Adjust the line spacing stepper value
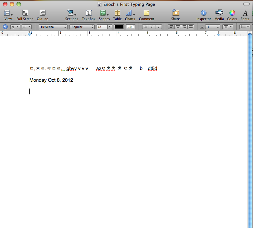The image size is (253, 228). (213, 27)
